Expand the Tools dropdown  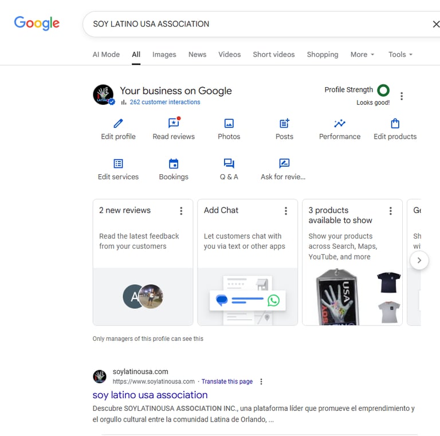[x=400, y=54]
